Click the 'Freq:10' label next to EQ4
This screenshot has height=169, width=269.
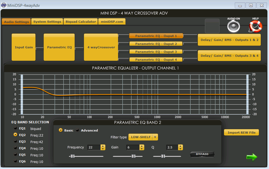click(x=37, y=148)
